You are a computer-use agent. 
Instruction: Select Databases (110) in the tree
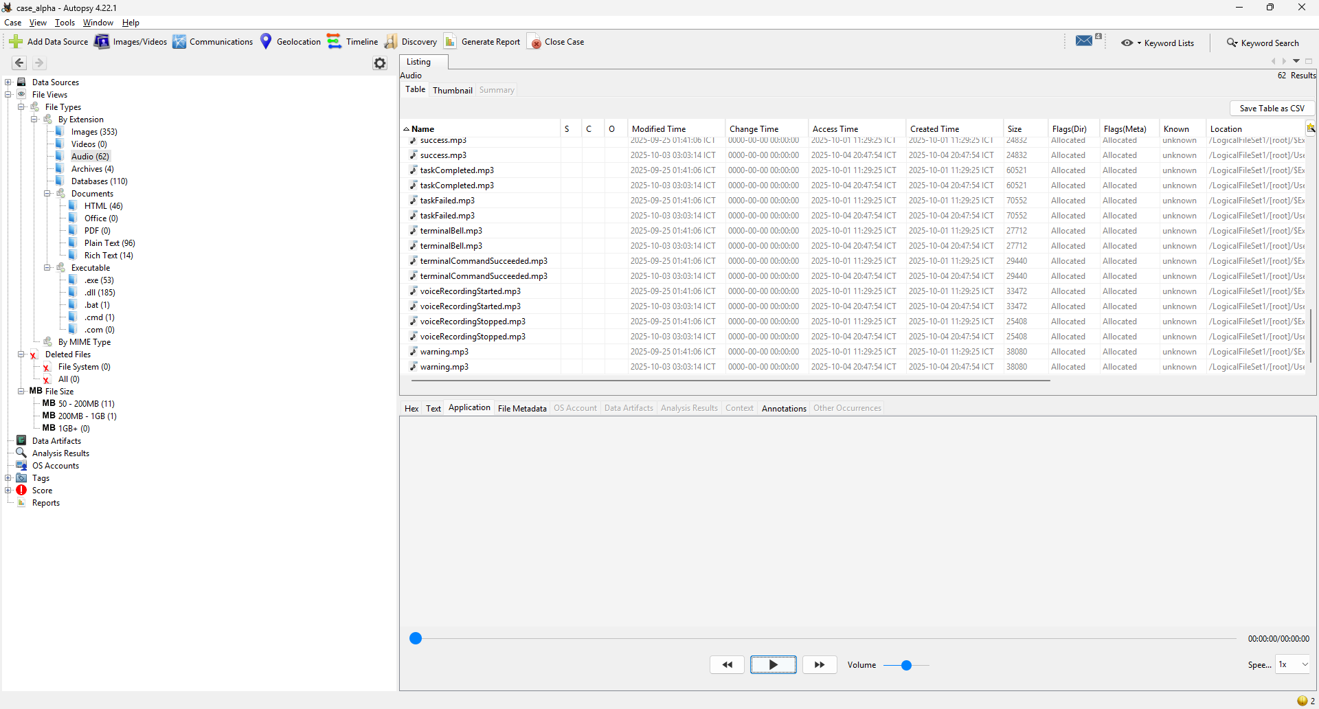click(99, 181)
